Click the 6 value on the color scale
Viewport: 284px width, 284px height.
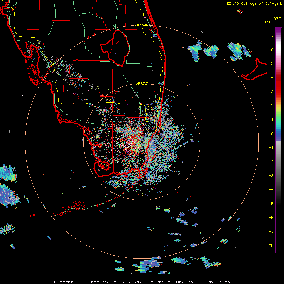coord(272,50)
